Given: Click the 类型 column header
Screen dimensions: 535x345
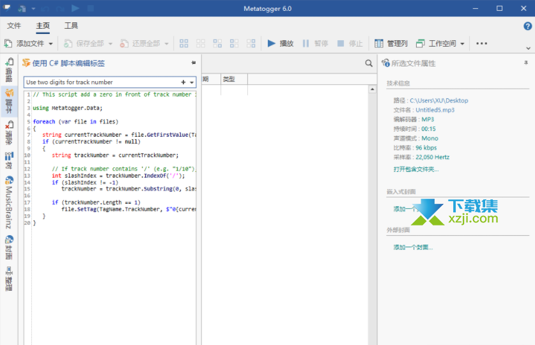Looking at the screenshot, I should [x=234, y=79].
